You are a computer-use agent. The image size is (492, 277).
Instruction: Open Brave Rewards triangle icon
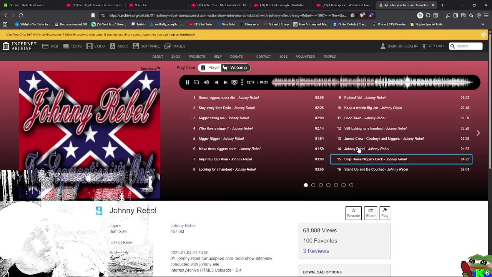[371, 15]
